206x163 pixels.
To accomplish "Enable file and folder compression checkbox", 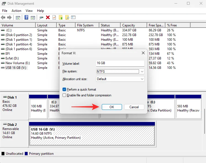I will coord(64,95).
